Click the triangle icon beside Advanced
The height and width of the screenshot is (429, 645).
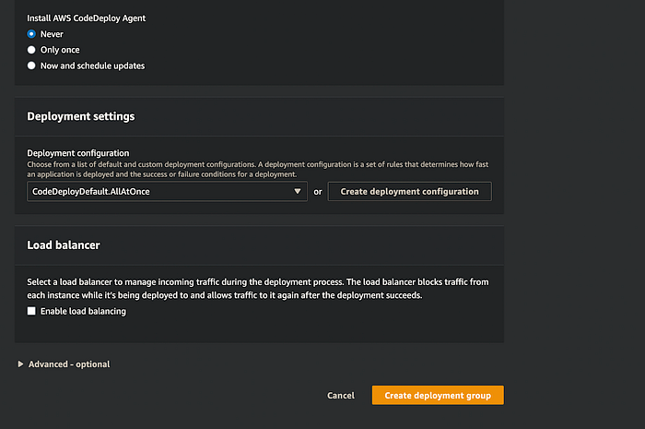click(21, 364)
